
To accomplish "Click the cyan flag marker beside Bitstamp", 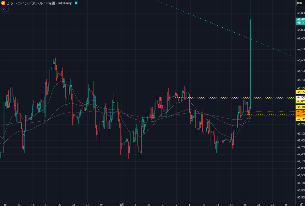I will point(77,3).
